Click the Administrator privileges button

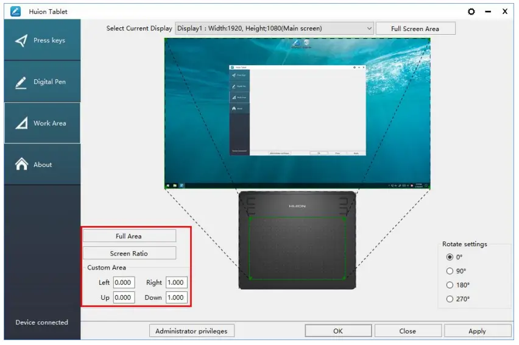pos(192,331)
